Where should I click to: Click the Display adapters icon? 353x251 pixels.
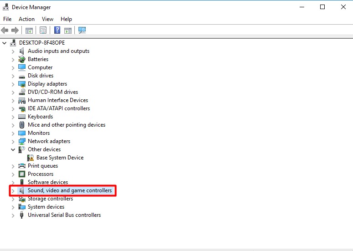[22, 84]
